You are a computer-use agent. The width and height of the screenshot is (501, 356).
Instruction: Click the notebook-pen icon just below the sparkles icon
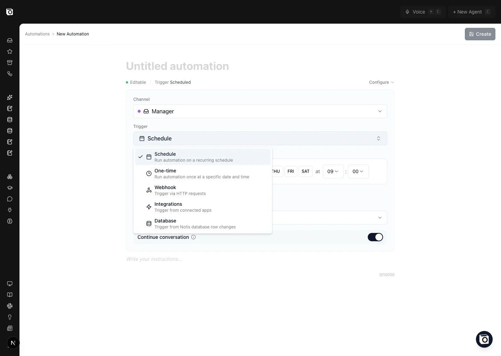pos(10,108)
